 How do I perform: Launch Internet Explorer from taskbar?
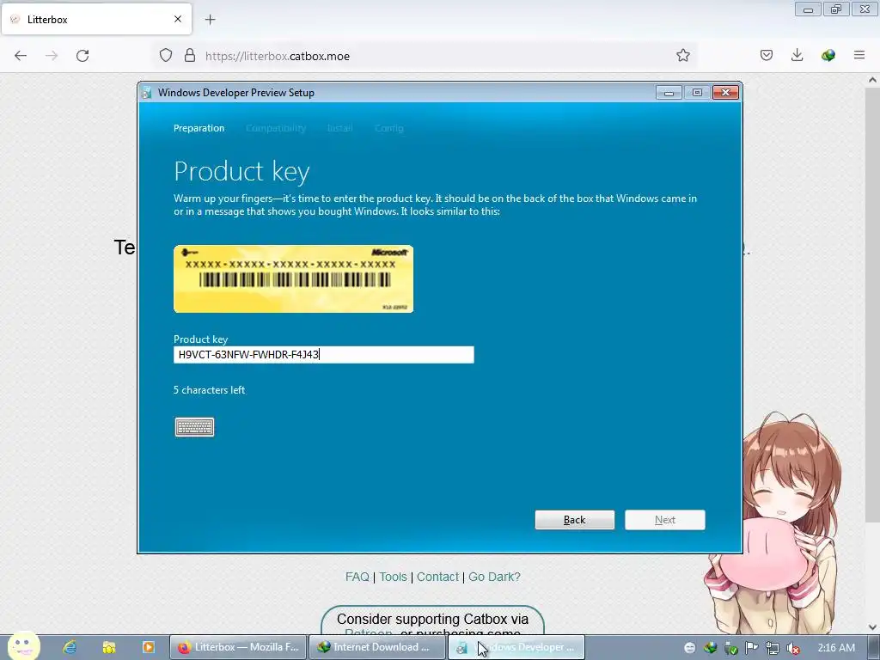click(x=70, y=647)
